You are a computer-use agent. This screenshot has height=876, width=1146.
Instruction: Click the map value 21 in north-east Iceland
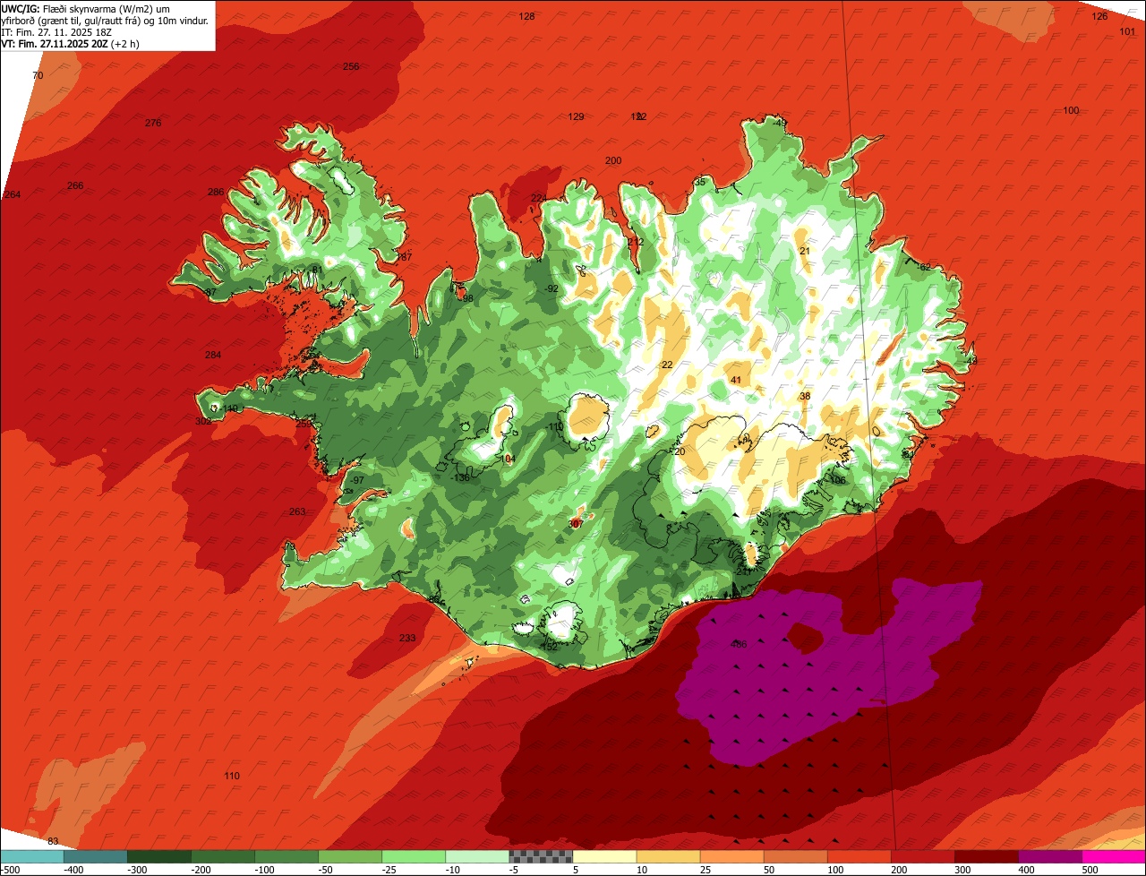pyautogui.click(x=805, y=252)
